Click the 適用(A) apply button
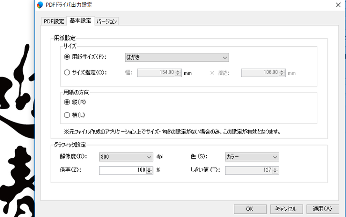 pos(323,209)
